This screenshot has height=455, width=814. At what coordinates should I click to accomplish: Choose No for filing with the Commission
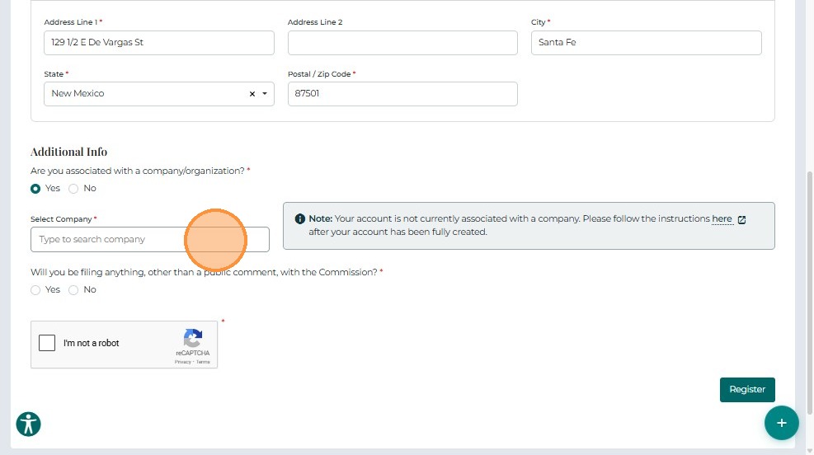73,290
